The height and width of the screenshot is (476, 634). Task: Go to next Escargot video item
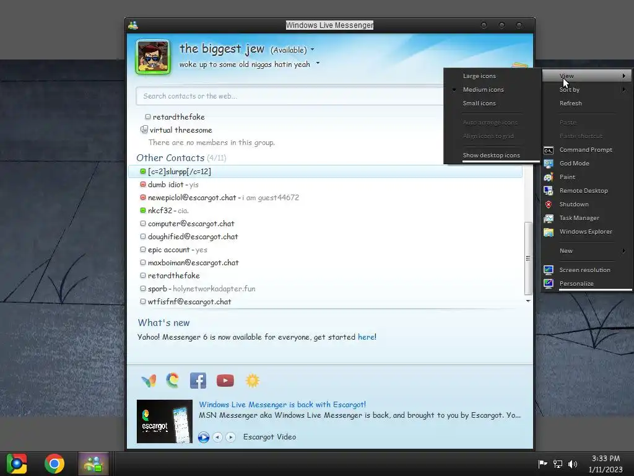[230, 437]
